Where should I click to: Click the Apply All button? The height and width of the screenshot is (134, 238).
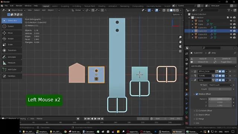point(202,59)
